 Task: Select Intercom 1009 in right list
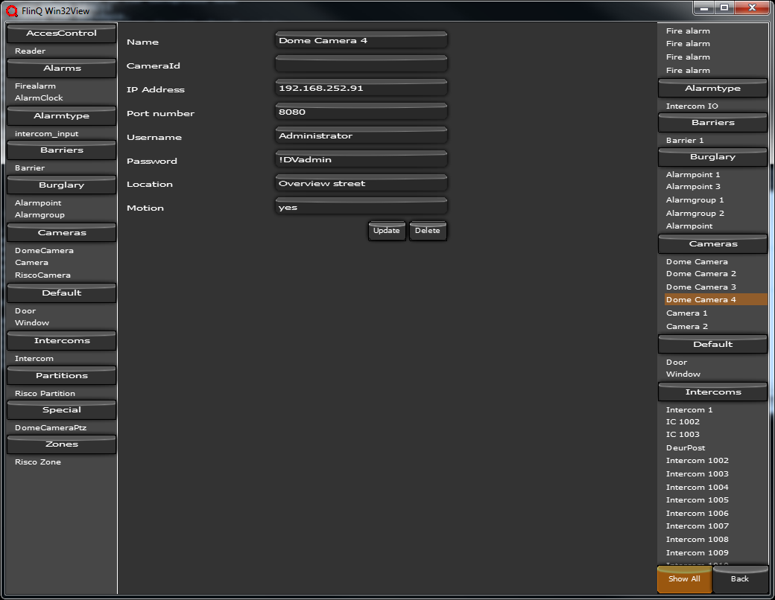click(697, 552)
